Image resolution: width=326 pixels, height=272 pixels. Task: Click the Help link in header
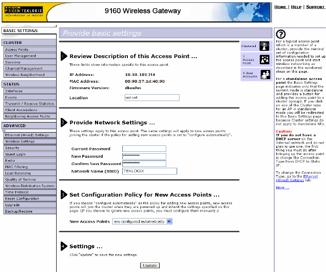[x=296, y=7]
